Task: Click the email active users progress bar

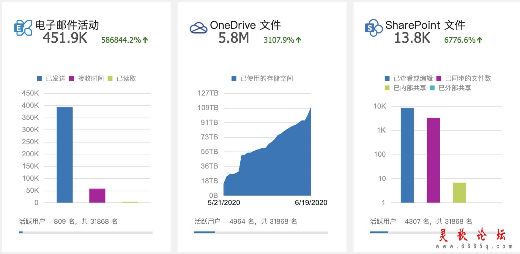Action: coord(86,232)
